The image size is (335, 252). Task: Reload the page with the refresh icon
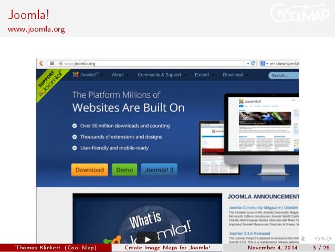[253, 63]
